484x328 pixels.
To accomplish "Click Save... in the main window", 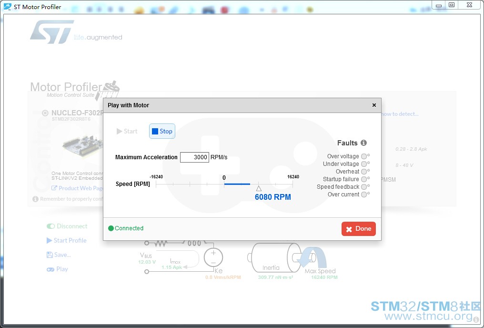I will point(59,255).
